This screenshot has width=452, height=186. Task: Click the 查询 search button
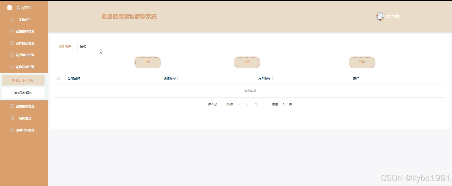(x=148, y=62)
